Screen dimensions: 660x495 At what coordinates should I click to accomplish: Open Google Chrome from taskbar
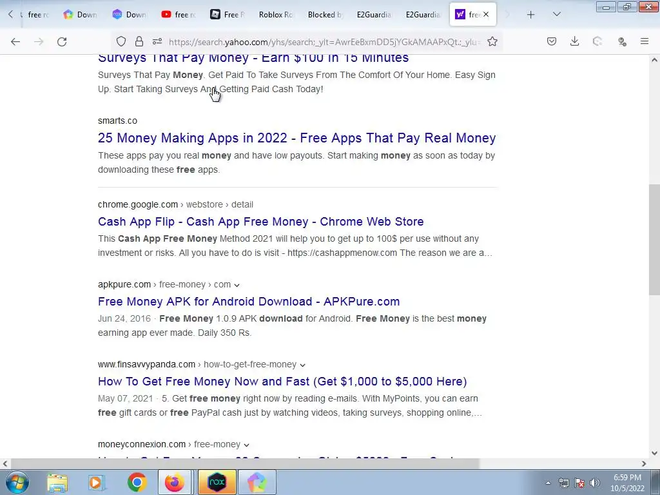click(x=137, y=482)
